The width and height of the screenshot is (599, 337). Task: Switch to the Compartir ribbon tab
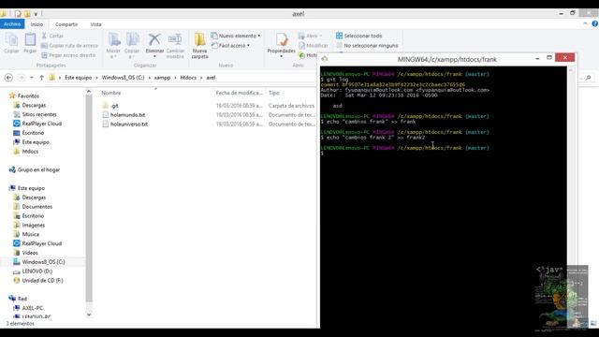[66, 24]
